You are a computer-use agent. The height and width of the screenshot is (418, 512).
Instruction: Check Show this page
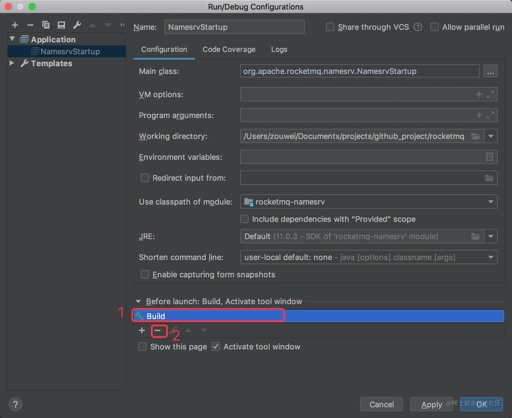143,347
